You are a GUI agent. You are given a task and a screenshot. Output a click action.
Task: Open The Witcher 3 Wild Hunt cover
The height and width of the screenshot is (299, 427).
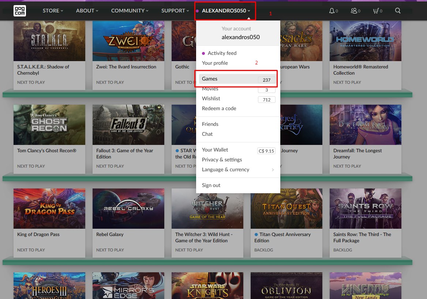tap(207, 211)
